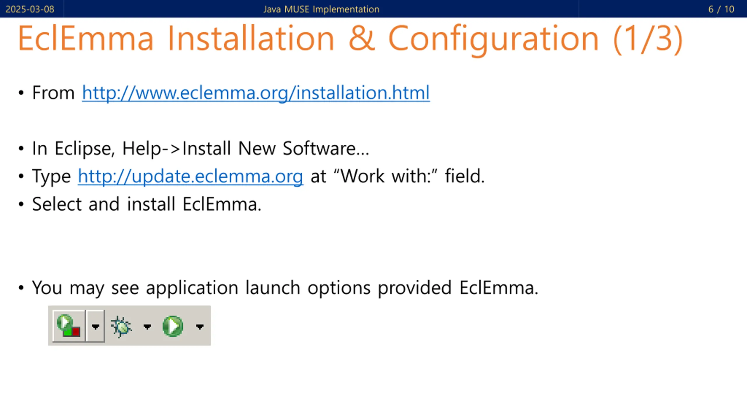Click the application launch options bullet text
Viewport: 747px width, 420px height.
(x=285, y=288)
